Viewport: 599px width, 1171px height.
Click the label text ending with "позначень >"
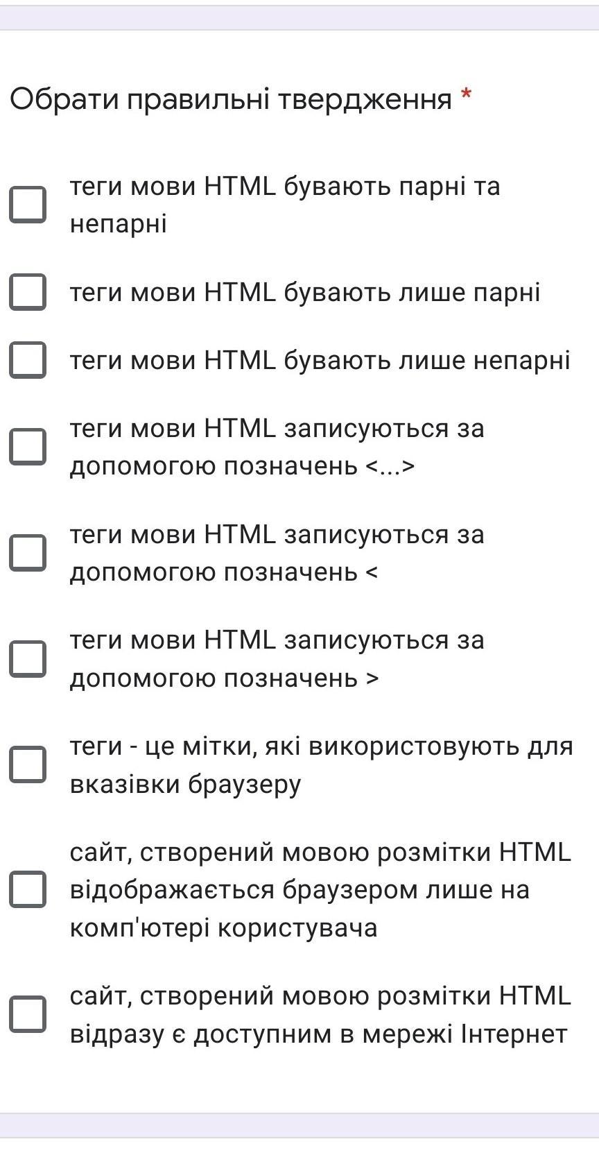(x=277, y=659)
